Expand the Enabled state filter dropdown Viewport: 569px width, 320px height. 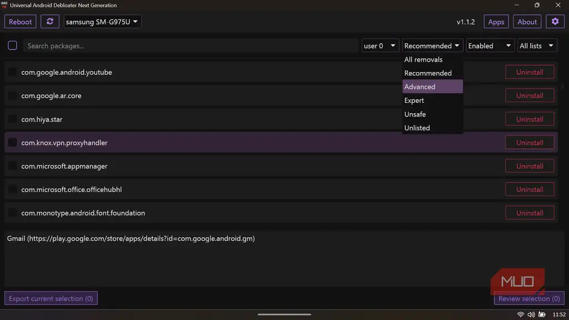pyautogui.click(x=490, y=46)
